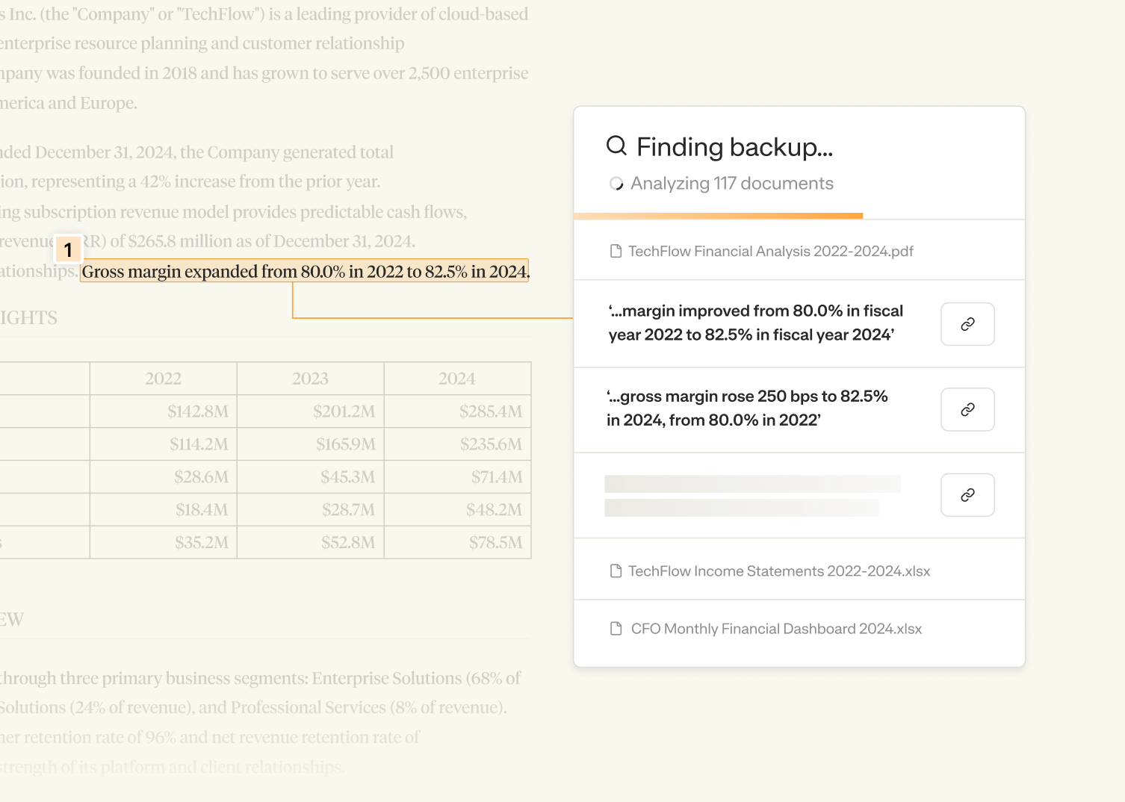Click the $201.2M table cell
Image resolution: width=1125 pixels, height=802 pixels.
(311, 411)
